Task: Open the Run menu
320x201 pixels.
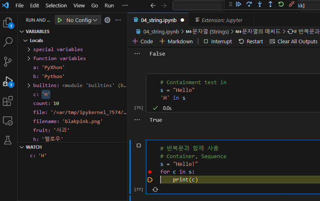Action: click(109, 5)
